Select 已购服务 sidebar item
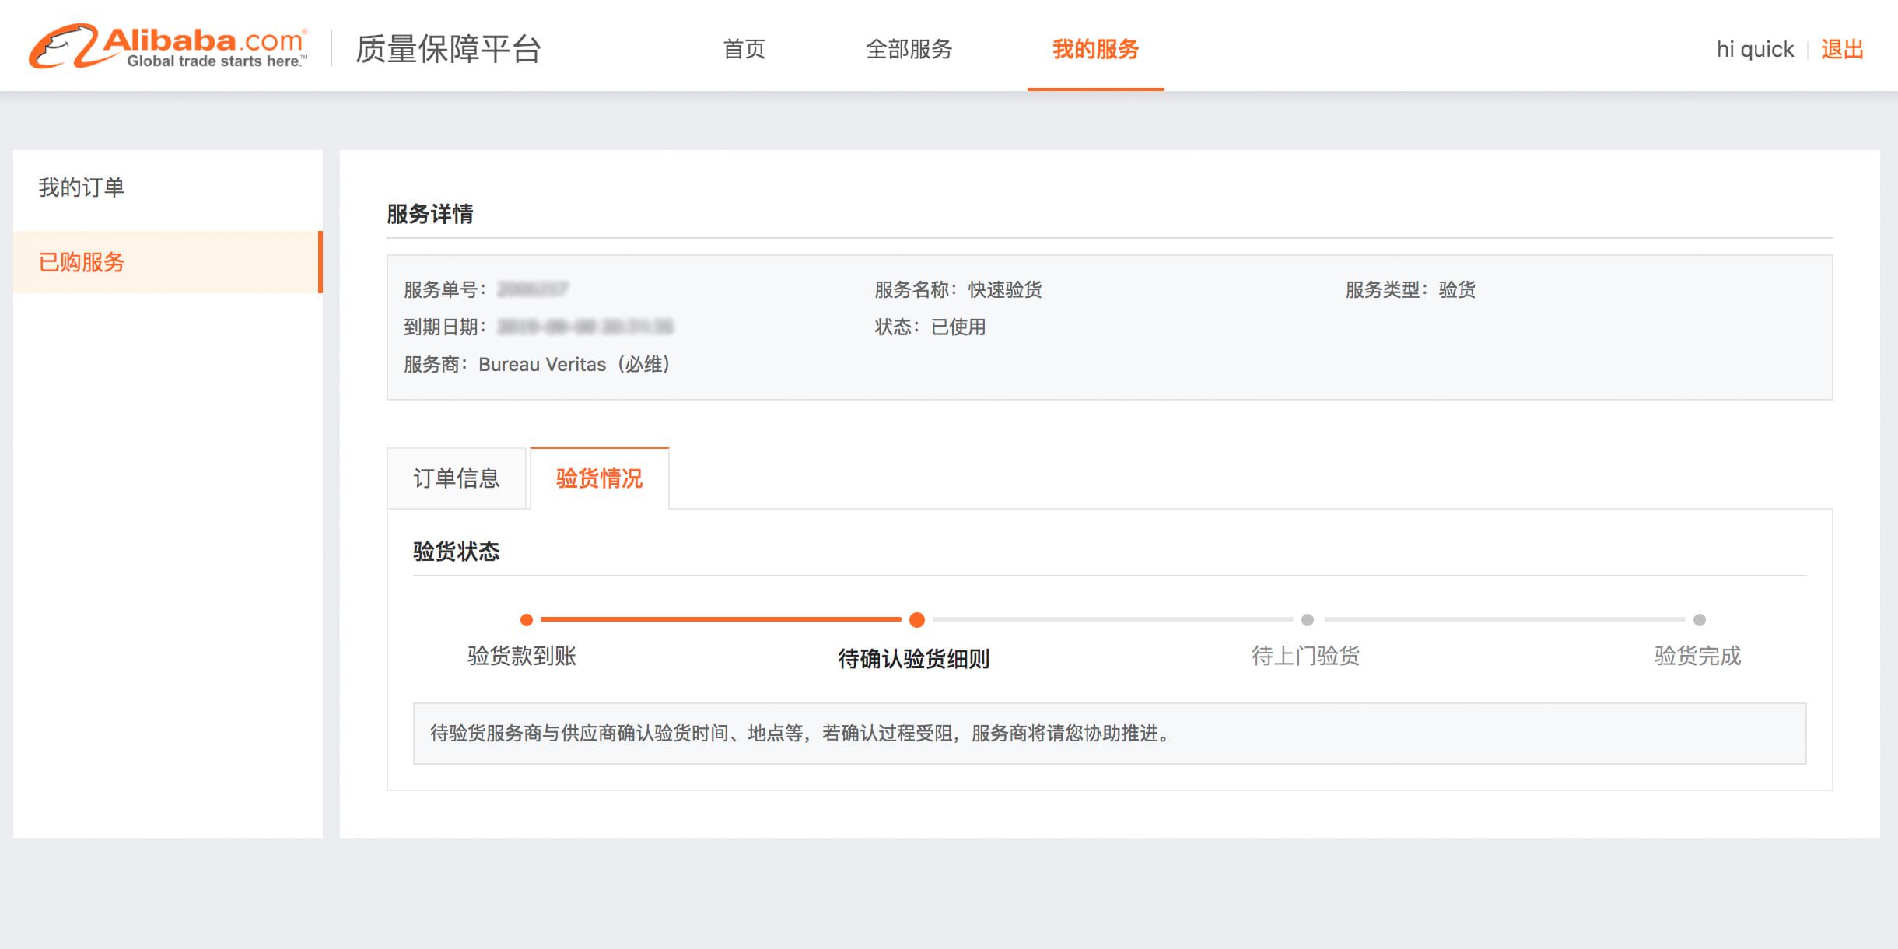 [82, 262]
